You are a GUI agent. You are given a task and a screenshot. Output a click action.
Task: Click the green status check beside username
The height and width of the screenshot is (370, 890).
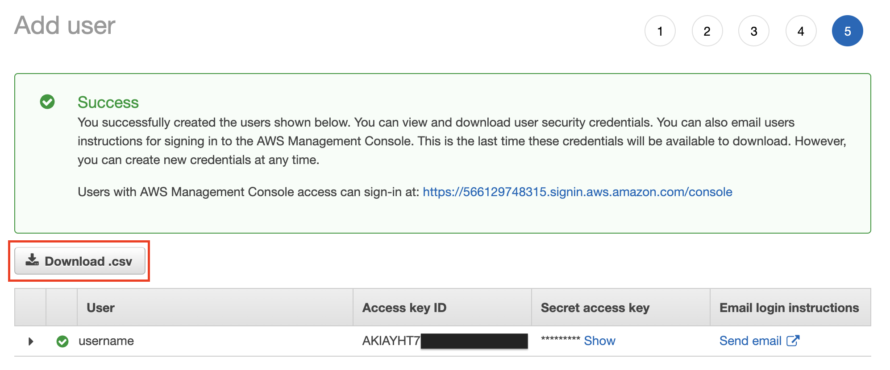pos(62,341)
